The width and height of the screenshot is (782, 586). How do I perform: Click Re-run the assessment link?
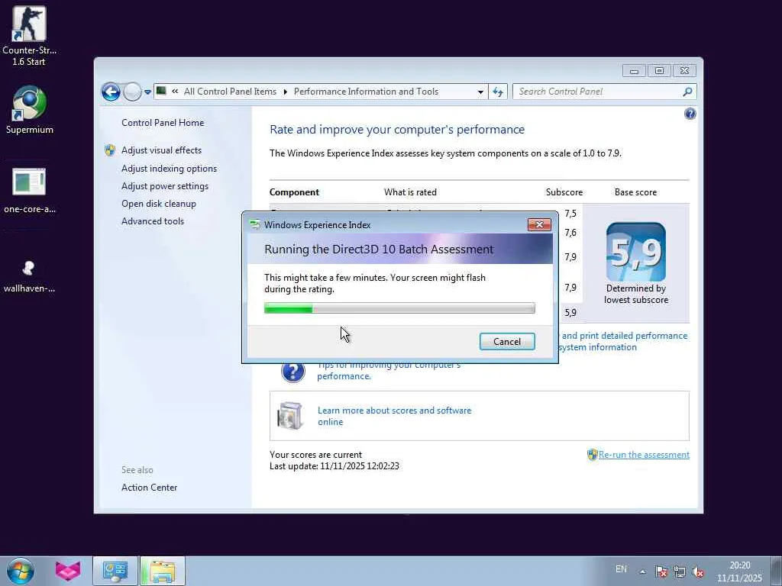click(x=644, y=455)
